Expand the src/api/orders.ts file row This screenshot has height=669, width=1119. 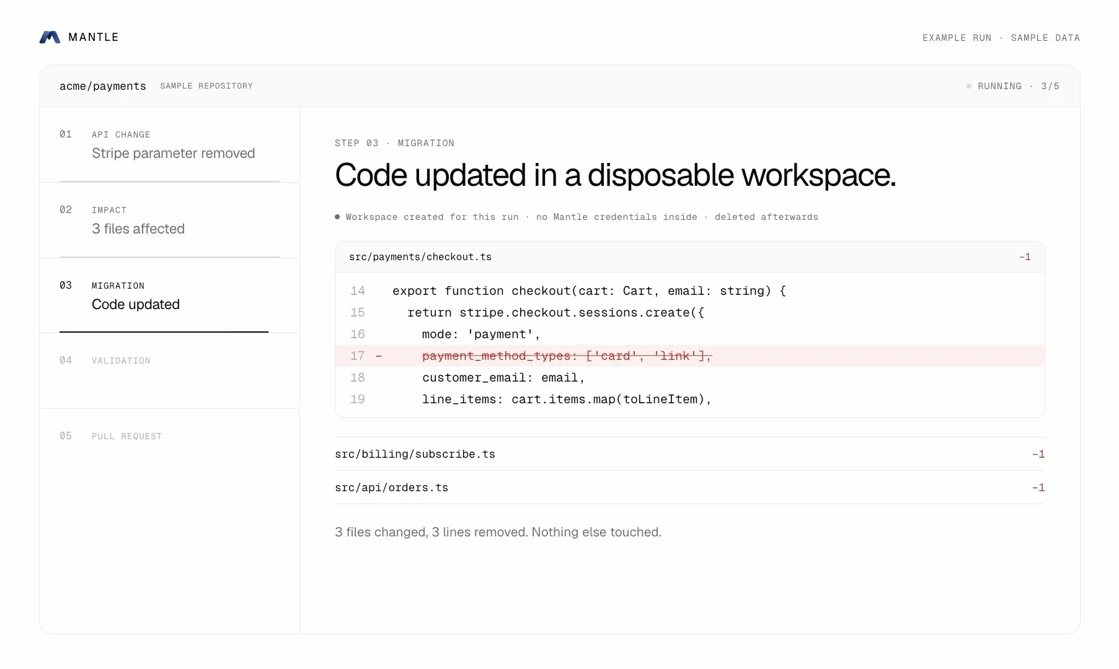pos(689,488)
